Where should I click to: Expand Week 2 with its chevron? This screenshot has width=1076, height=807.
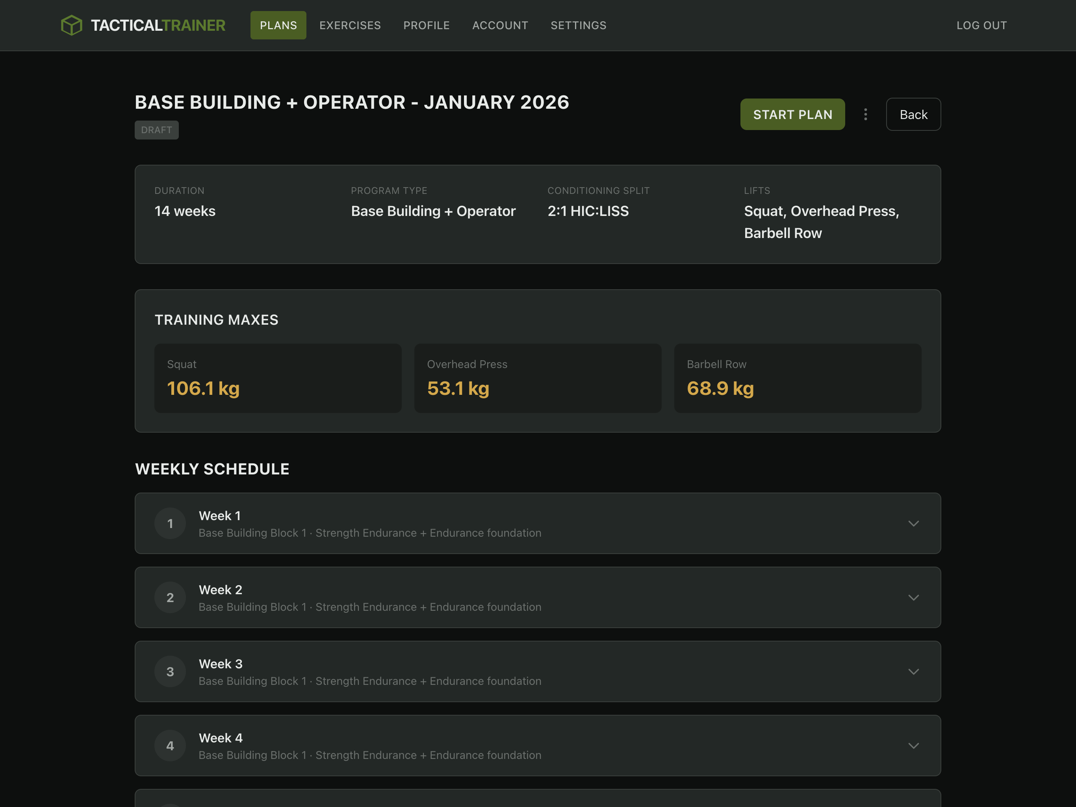(x=913, y=597)
